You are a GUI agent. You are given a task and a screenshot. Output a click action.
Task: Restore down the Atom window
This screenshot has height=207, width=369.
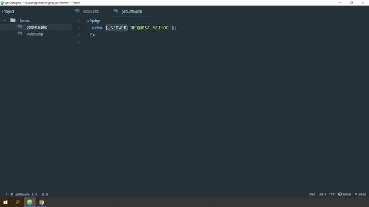351,3
